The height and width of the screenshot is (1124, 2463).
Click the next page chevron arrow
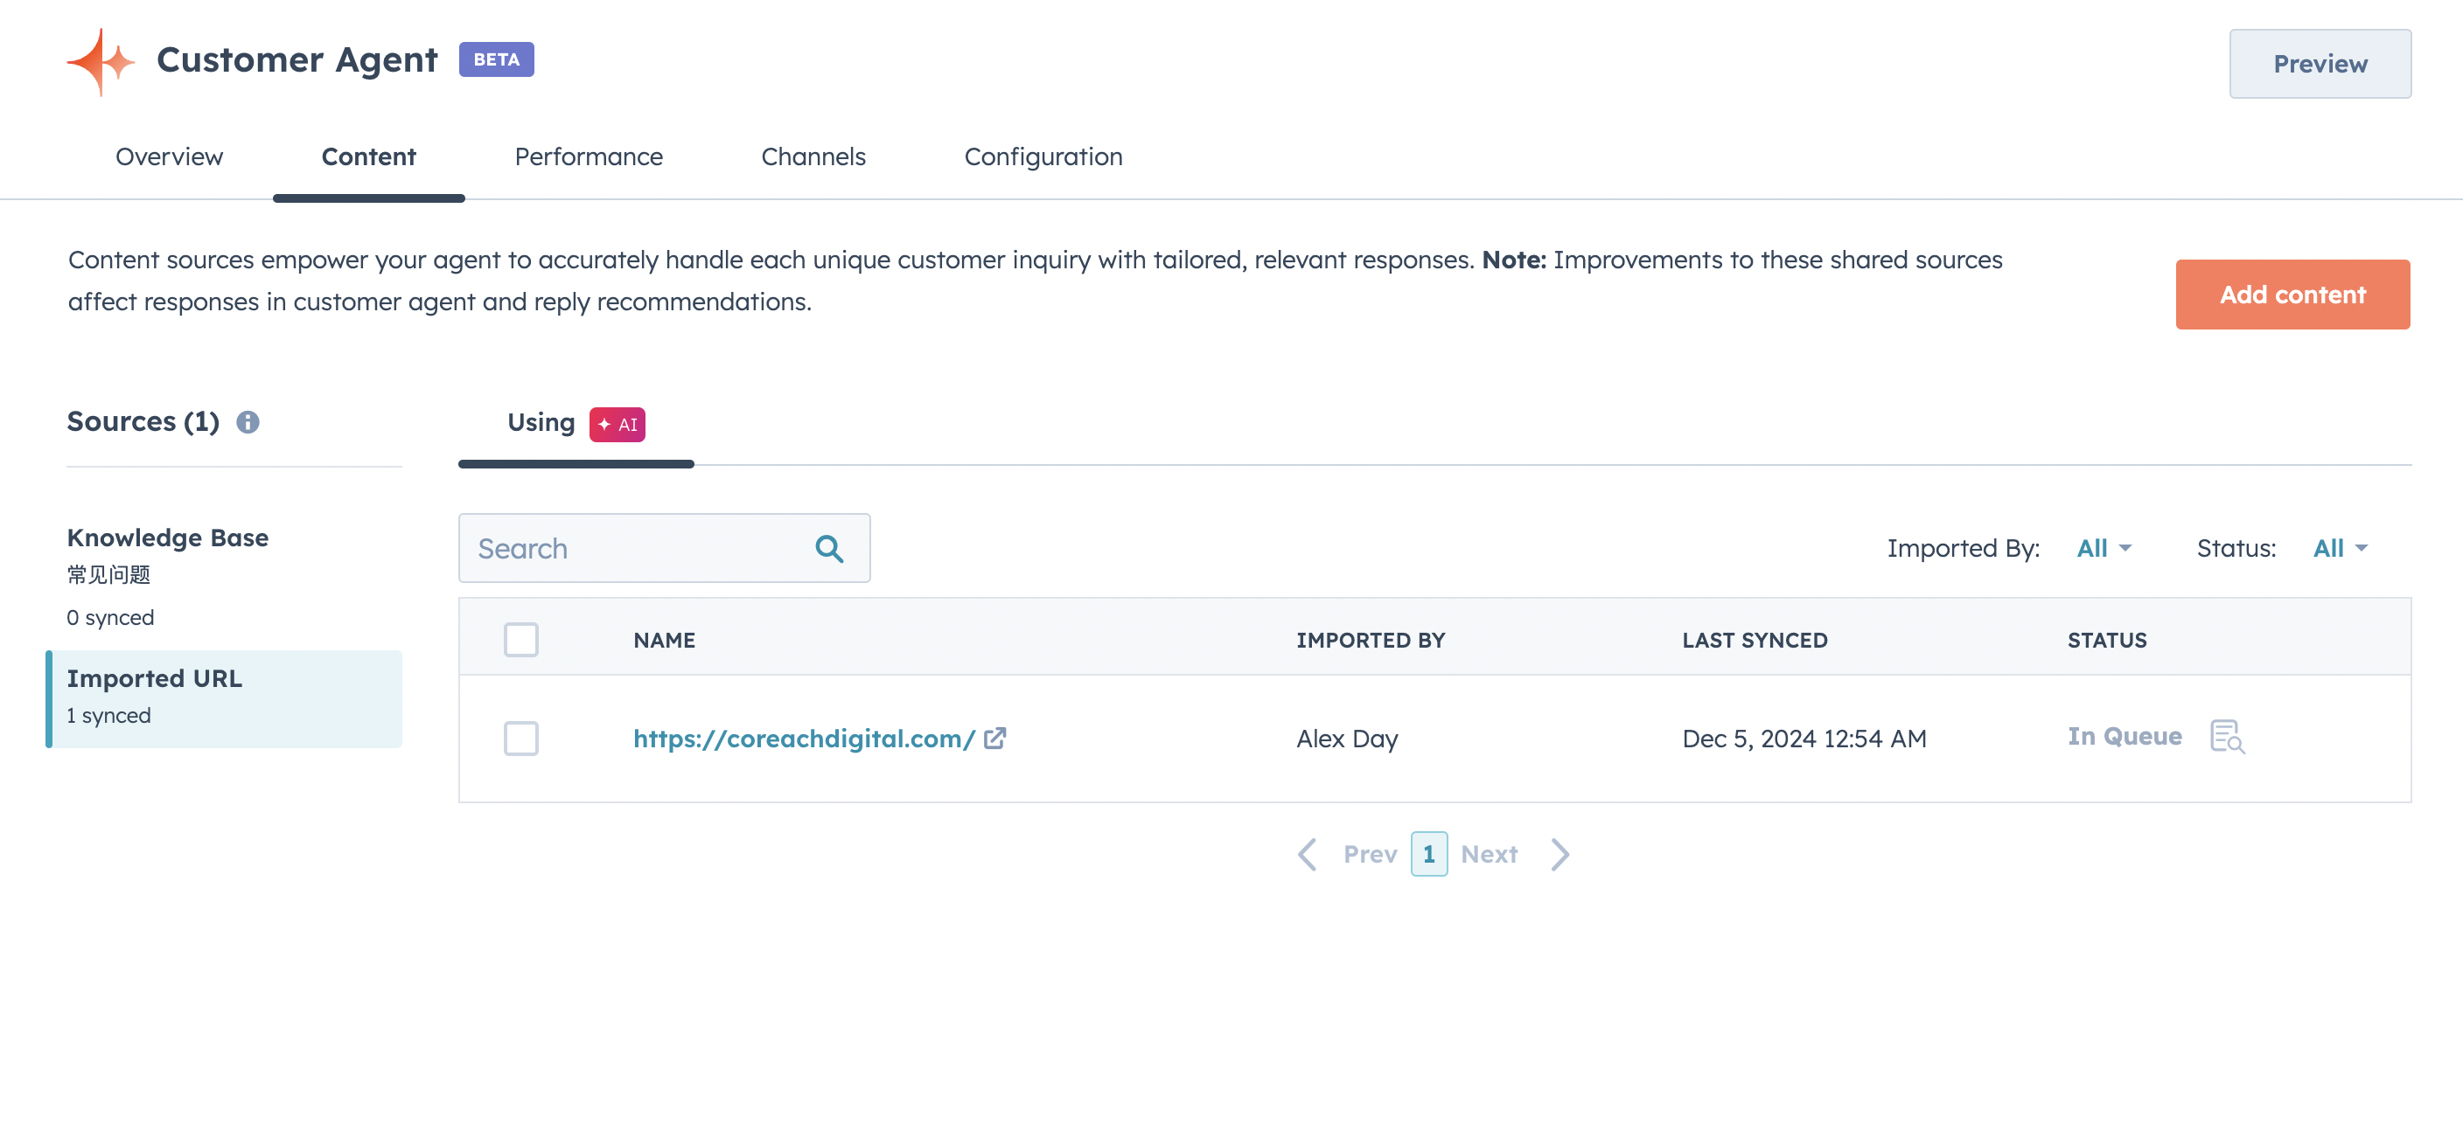[1559, 855]
